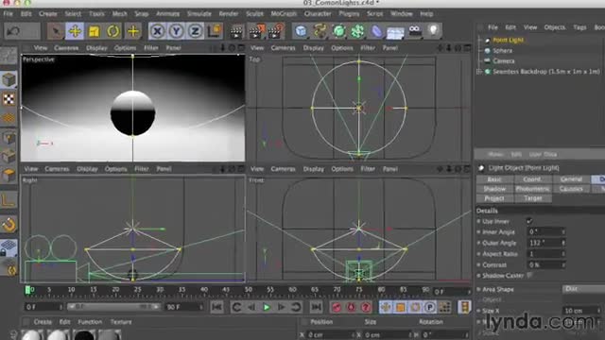
Task: Toggle coordinate system icon
Action: [215, 31]
